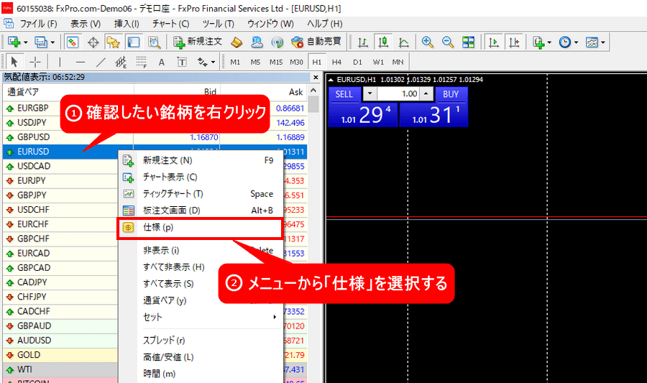Zoom in on the chart
This screenshot has width=647, height=383.
coord(428,42)
